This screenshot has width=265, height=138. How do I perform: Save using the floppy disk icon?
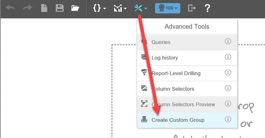click(60, 8)
